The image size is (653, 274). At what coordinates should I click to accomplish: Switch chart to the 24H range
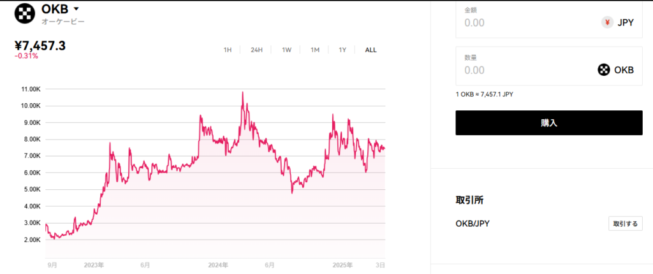coord(256,50)
